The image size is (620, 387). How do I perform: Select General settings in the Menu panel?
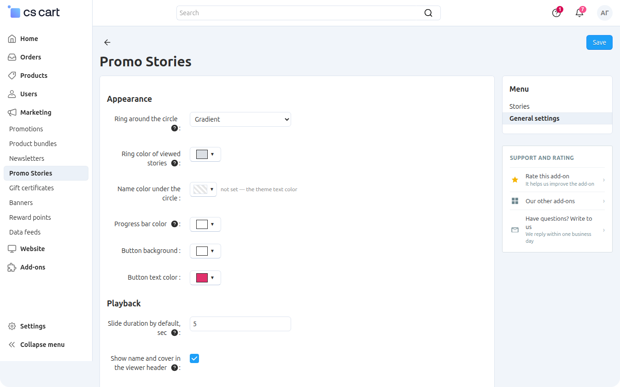[x=557, y=118]
